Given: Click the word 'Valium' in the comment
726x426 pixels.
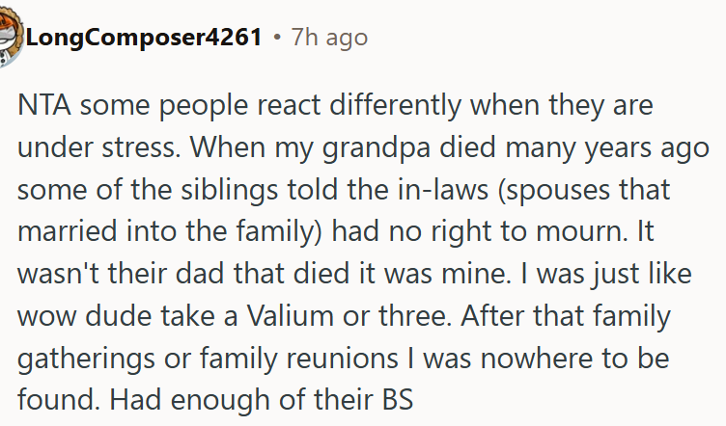Looking at the screenshot, I should click(x=290, y=316).
